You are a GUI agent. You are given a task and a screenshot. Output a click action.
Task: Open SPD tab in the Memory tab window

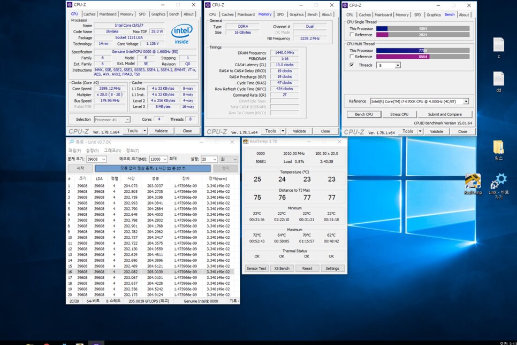(x=280, y=14)
